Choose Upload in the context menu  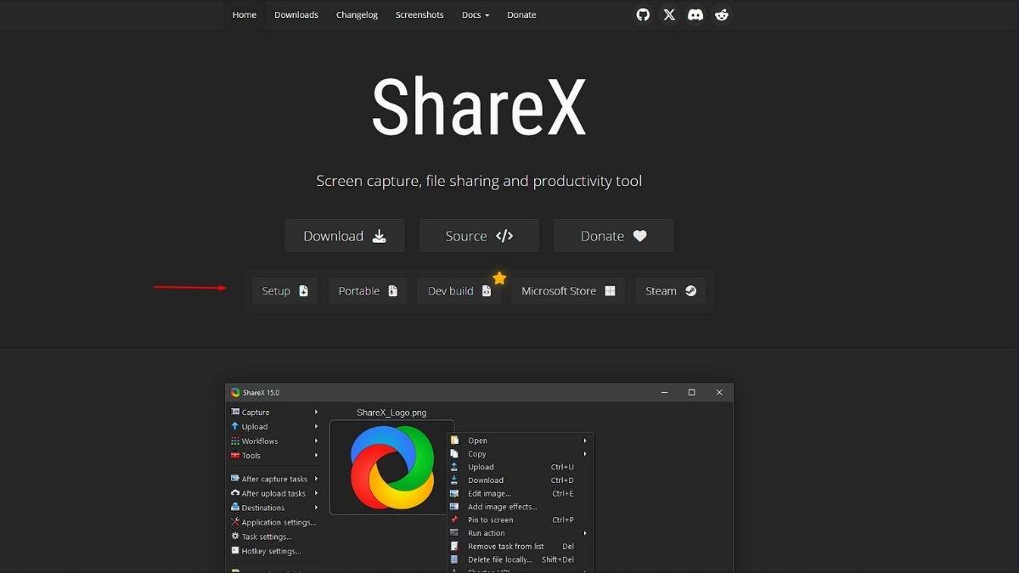520,467
